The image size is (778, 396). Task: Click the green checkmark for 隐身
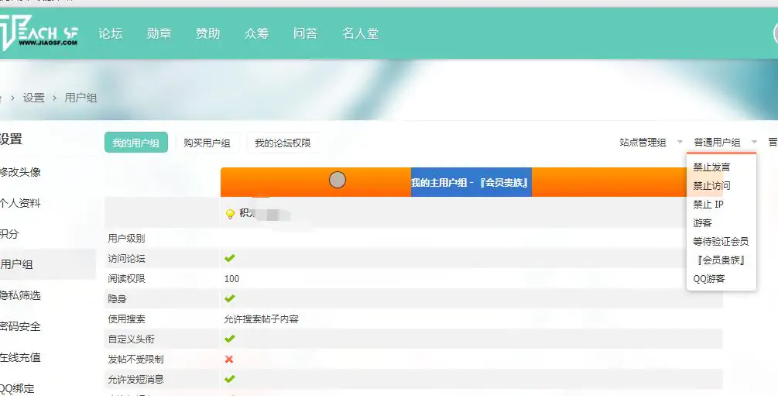tap(229, 298)
